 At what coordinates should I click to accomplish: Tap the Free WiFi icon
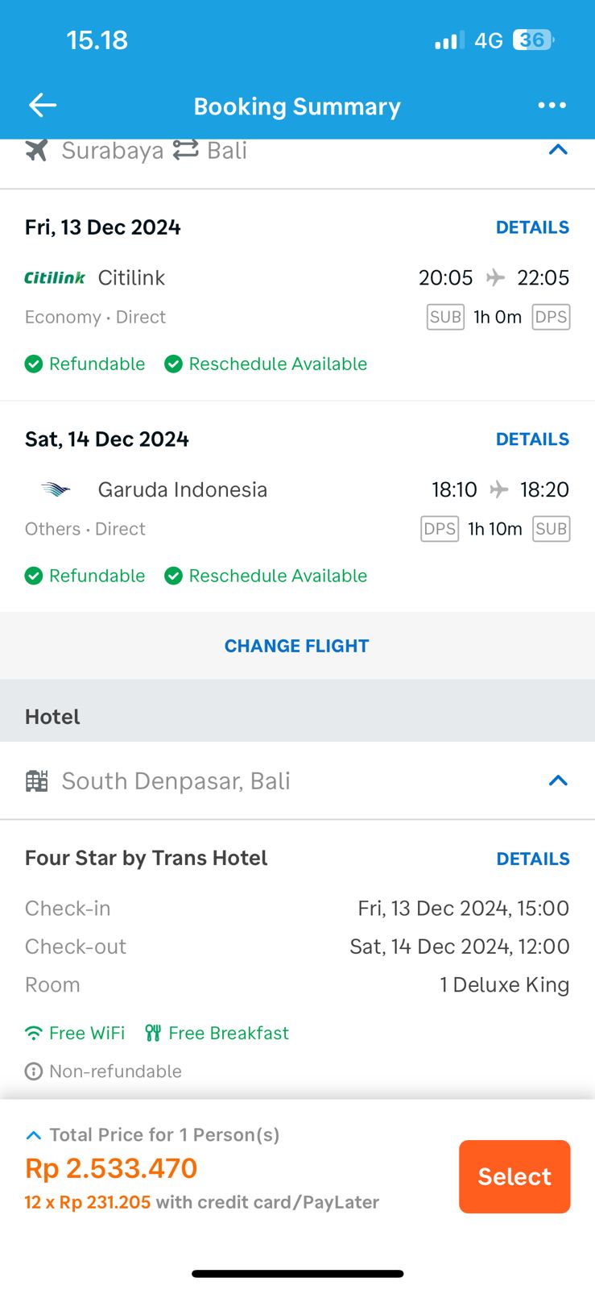coord(34,1033)
